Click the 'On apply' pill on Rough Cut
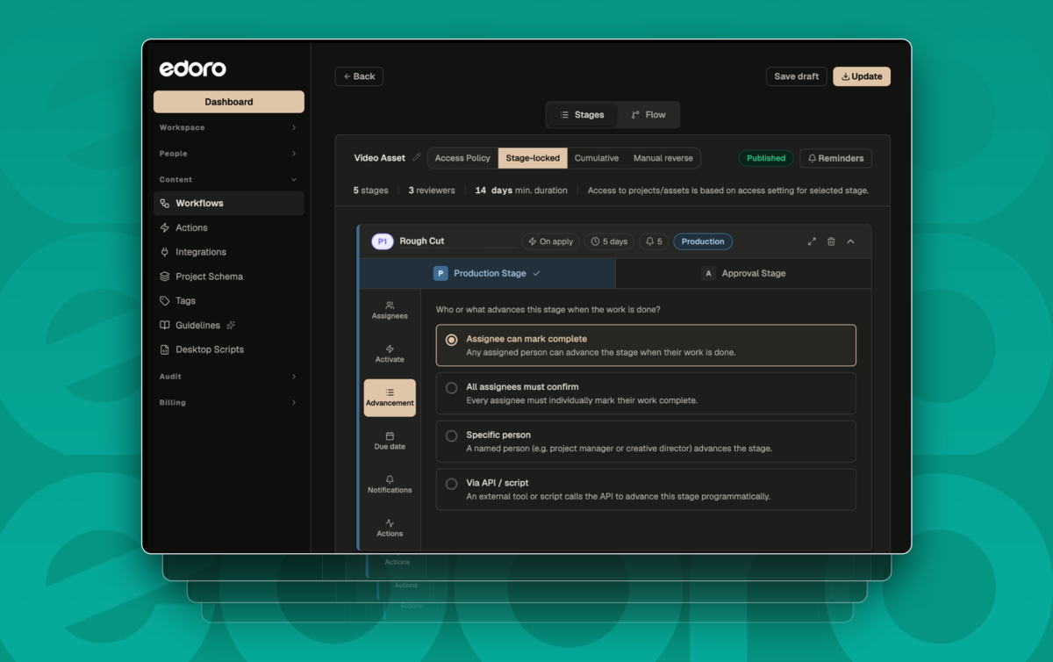Viewport: 1053px width, 662px height. 550,241
